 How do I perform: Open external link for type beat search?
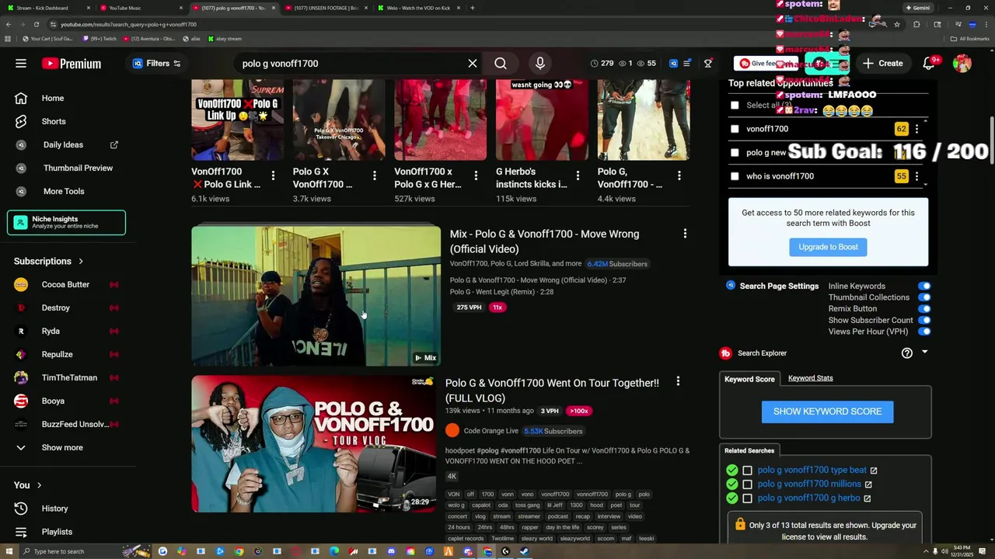point(874,470)
